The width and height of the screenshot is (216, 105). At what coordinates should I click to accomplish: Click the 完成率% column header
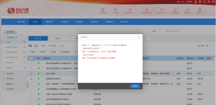click(x=201, y=58)
